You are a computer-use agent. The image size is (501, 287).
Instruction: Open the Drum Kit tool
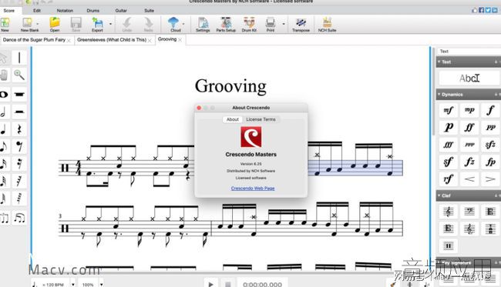pyautogui.click(x=249, y=25)
